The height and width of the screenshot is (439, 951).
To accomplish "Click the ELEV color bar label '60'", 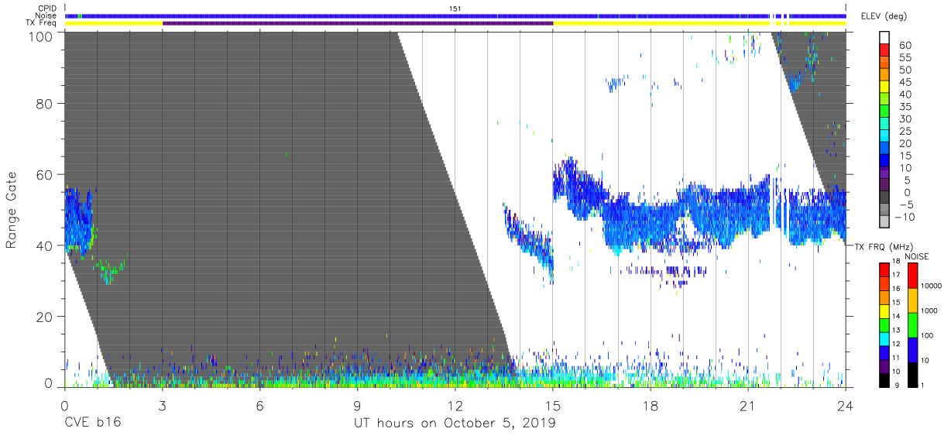I will (x=904, y=46).
